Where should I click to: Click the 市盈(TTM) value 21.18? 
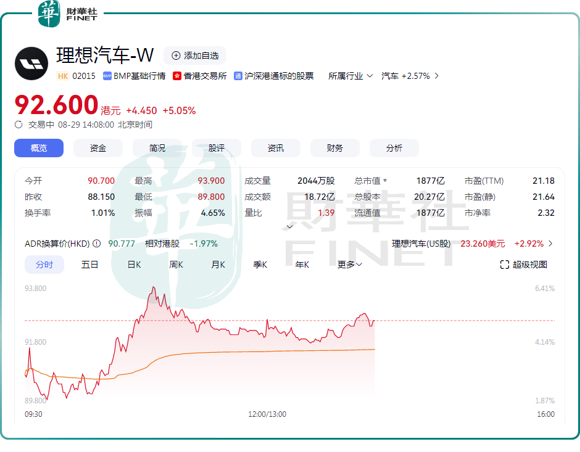tap(544, 181)
